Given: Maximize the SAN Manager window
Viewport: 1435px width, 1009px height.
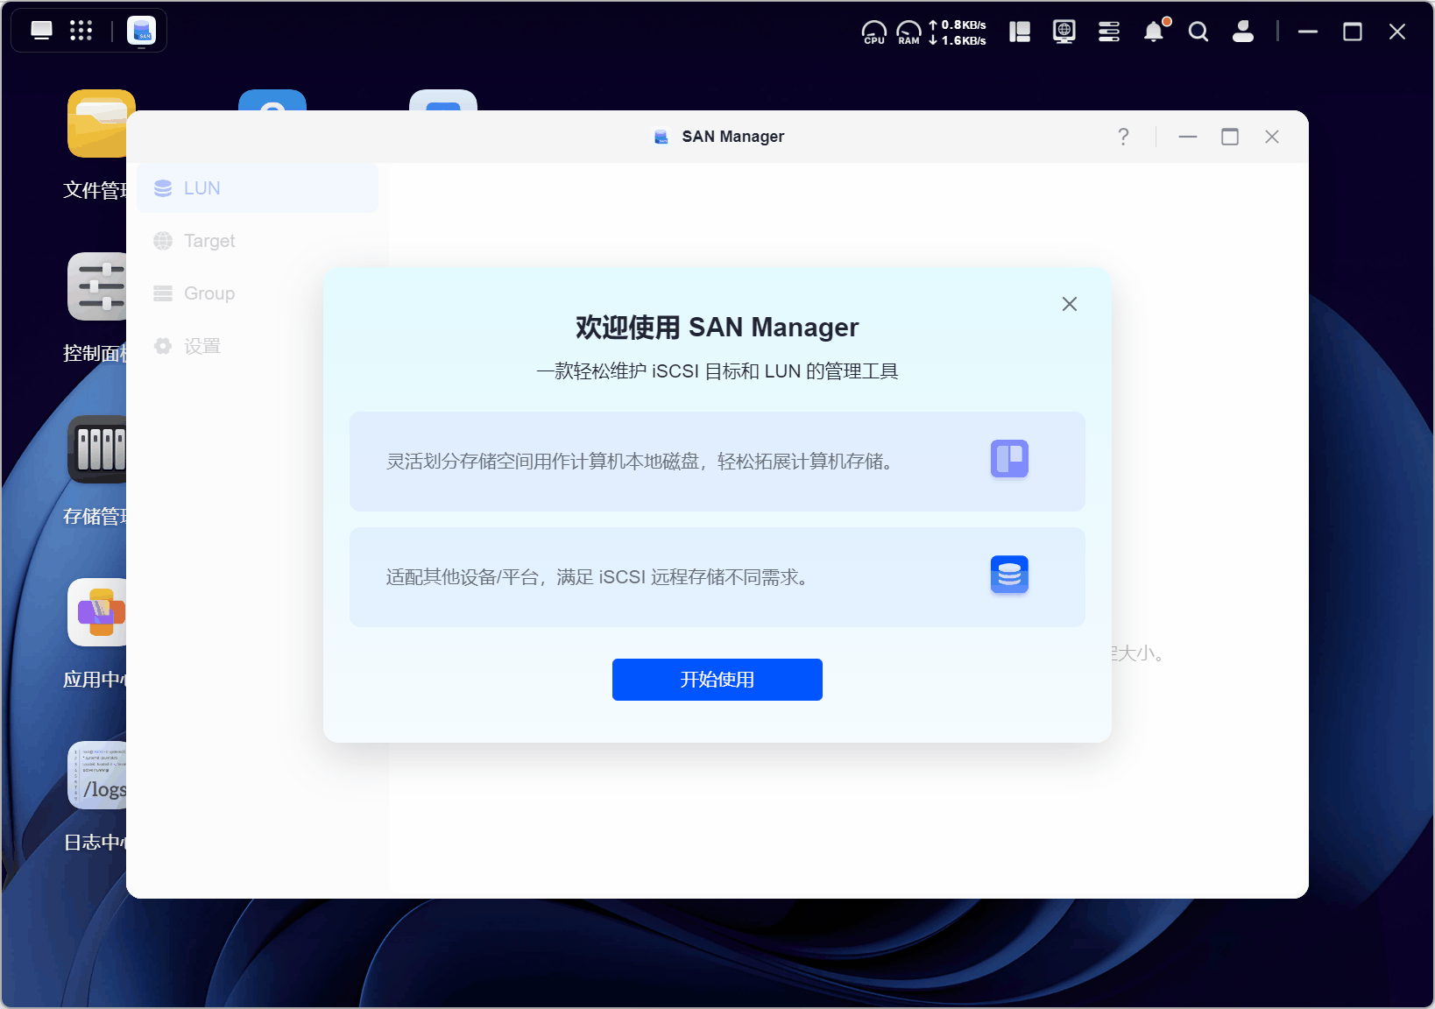Looking at the screenshot, I should 1230,137.
